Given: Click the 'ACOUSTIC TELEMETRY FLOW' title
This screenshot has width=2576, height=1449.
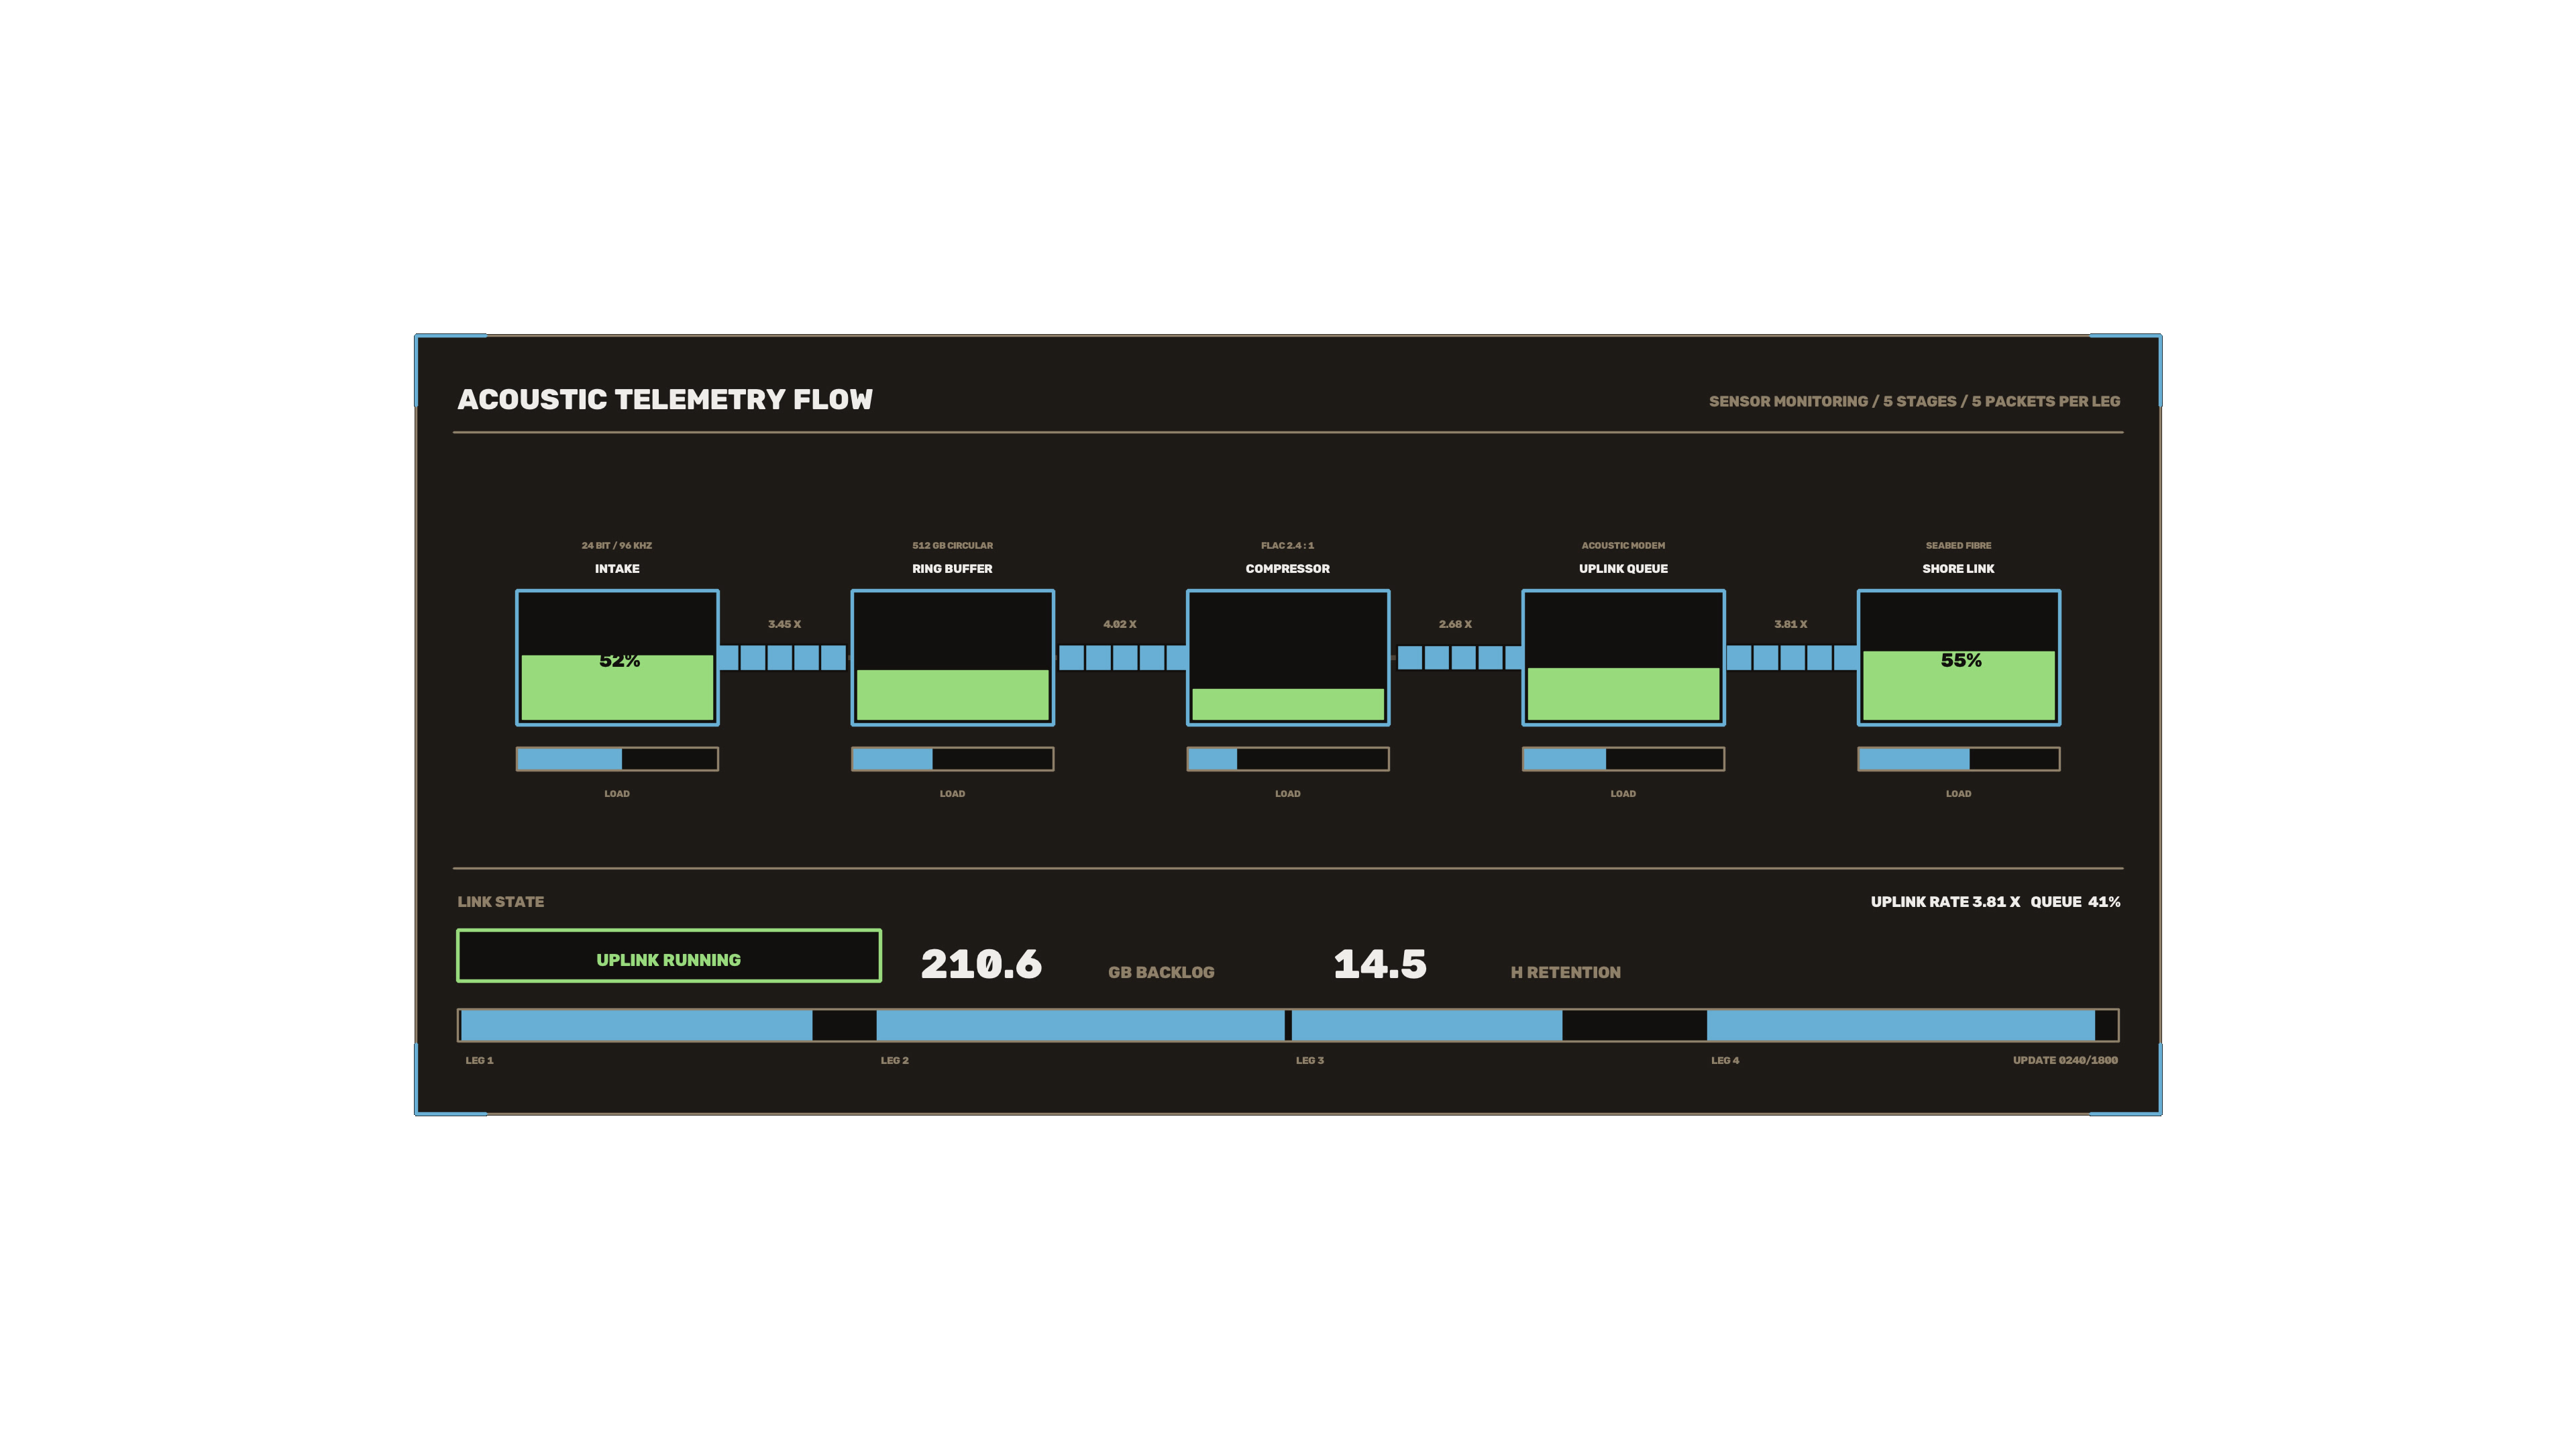Looking at the screenshot, I should click(x=665, y=399).
